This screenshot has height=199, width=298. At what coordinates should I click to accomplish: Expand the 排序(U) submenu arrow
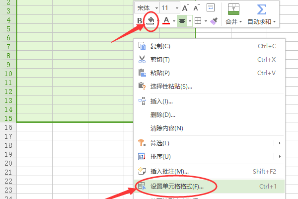pyautogui.click(x=280, y=157)
